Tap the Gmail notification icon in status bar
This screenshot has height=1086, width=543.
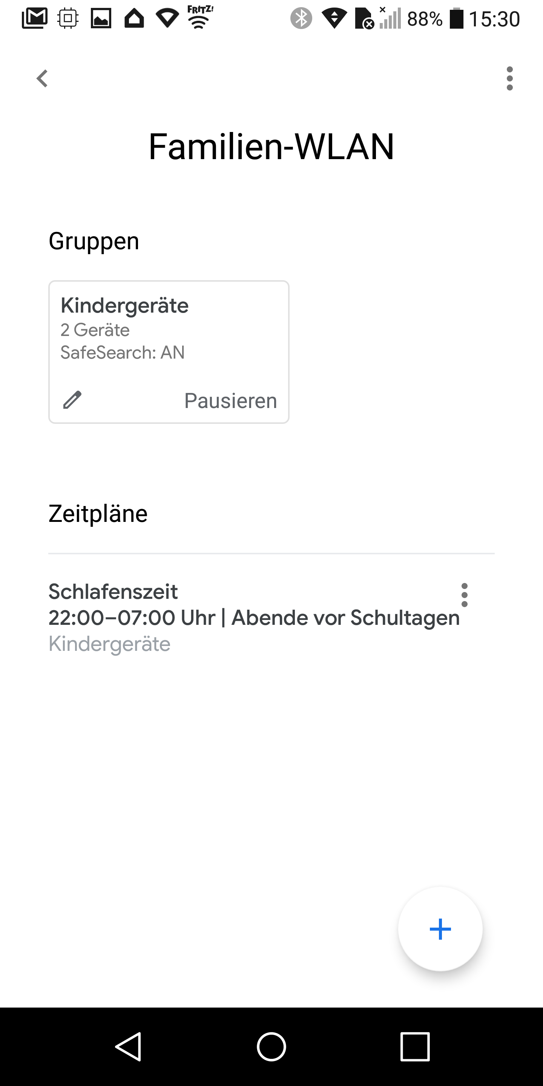tap(35, 18)
